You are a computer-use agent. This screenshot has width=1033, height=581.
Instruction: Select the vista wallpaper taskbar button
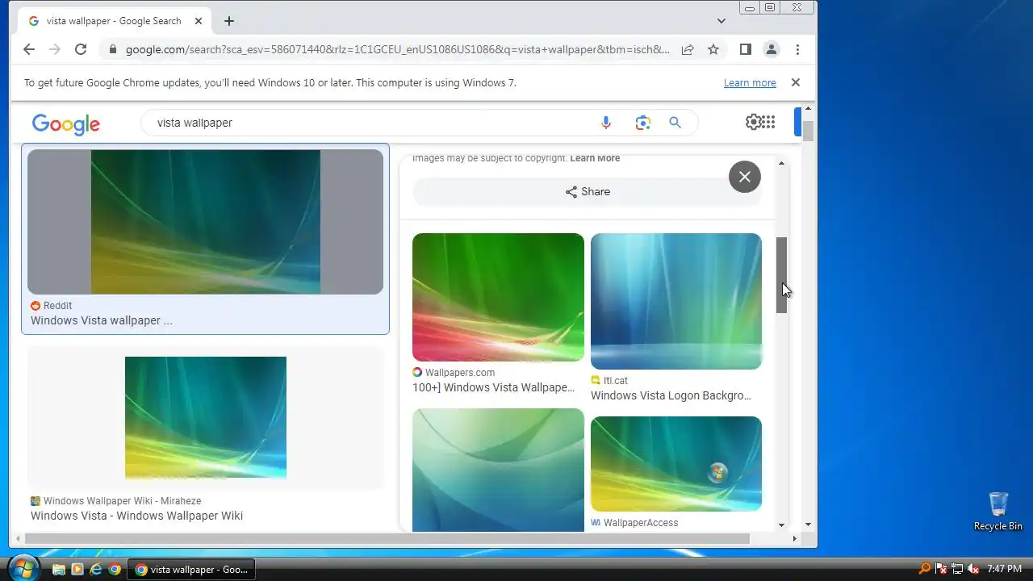(192, 569)
